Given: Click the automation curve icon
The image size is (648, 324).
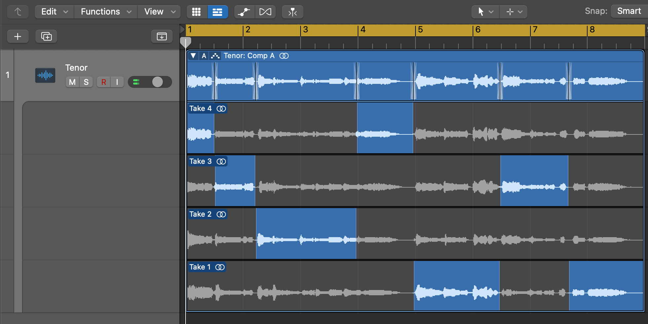Looking at the screenshot, I should point(244,12).
